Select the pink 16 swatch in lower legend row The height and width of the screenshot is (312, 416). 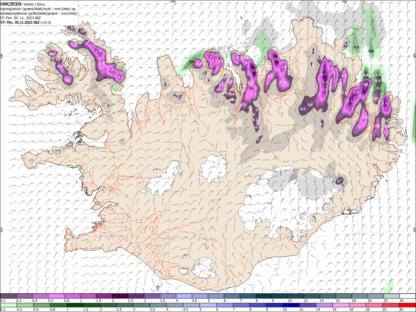click(341, 305)
